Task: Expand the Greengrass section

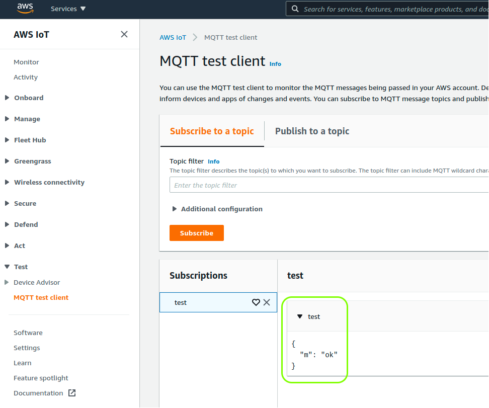Action: [x=7, y=161]
